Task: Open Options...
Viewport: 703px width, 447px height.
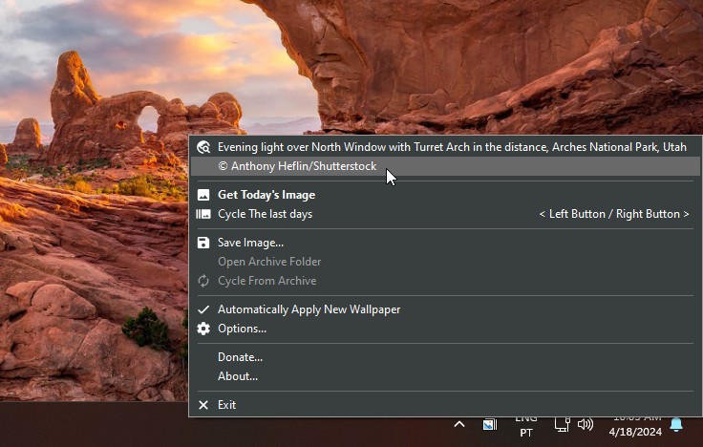Action: 242,329
